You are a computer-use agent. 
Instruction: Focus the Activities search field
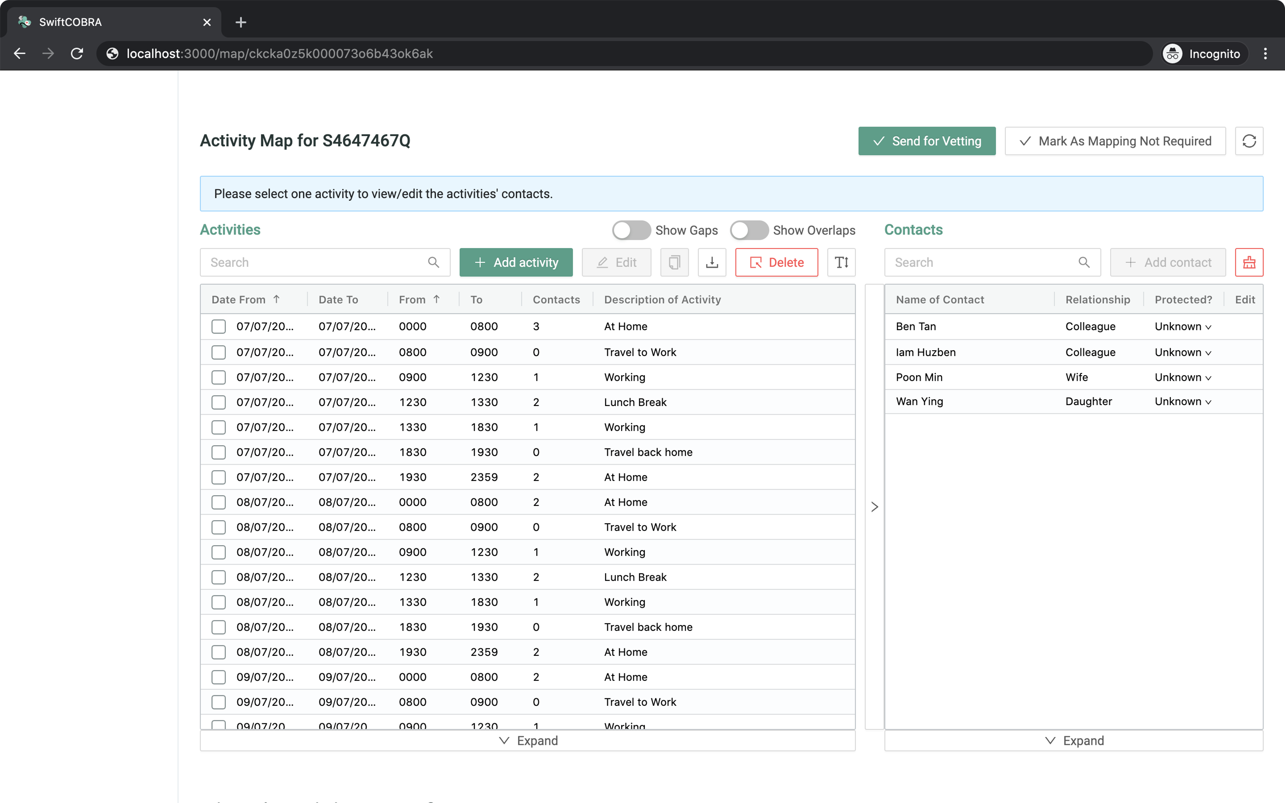pyautogui.click(x=325, y=262)
